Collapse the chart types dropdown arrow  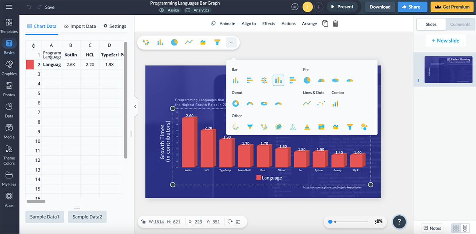[231, 43]
